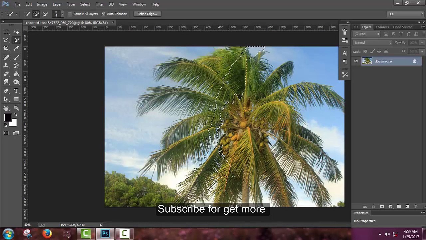Viewport: 426px width, 240px height.
Task: Select the Rectangular Marquee tool
Action: coord(6,32)
